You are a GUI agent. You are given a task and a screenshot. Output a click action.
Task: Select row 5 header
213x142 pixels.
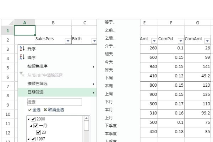(x=8, y=68)
